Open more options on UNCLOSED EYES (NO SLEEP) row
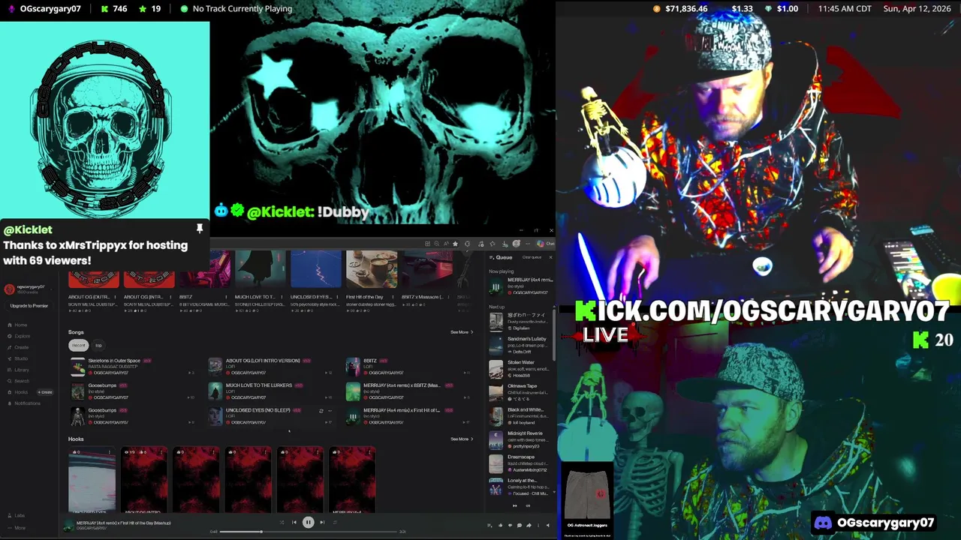This screenshot has height=540, width=961. (x=330, y=411)
